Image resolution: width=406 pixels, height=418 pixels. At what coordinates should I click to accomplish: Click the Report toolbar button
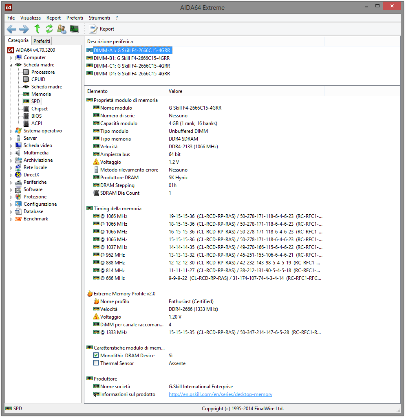(x=101, y=29)
